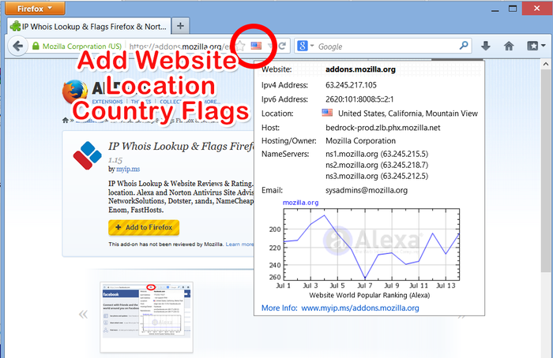Image resolution: width=553 pixels, height=358 pixels.
Task: Select the IP Whois Lookup & Flags tab
Action: (88, 26)
